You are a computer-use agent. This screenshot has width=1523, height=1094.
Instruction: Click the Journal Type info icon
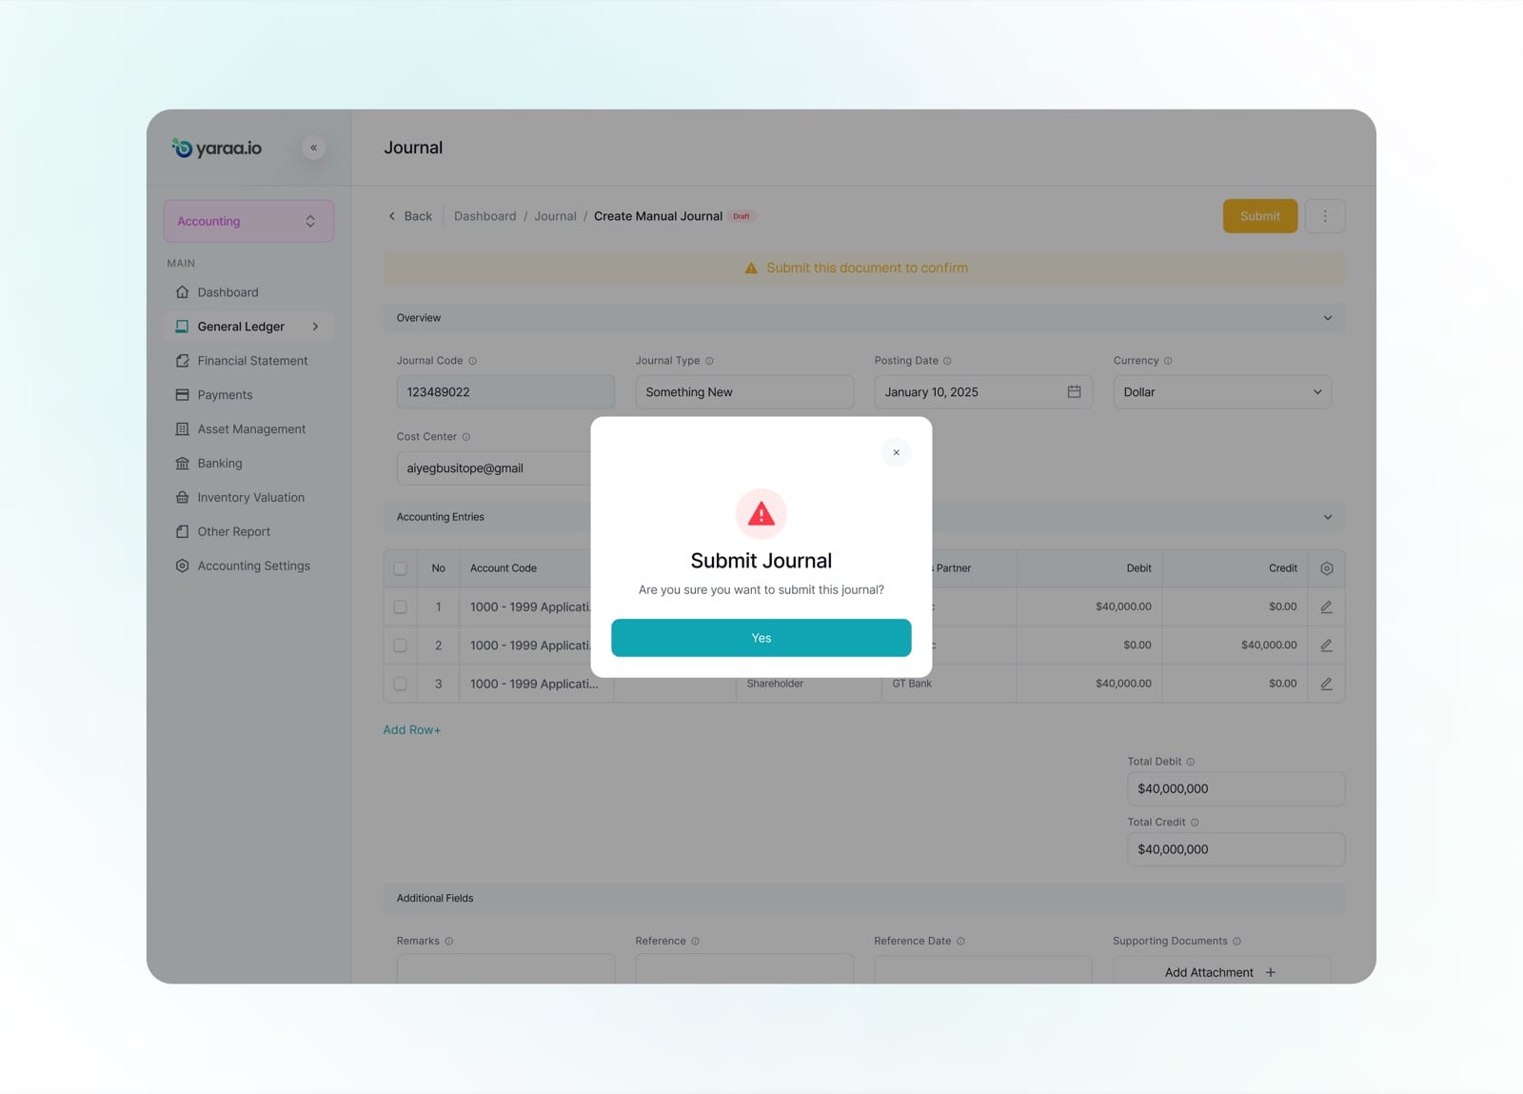tap(709, 361)
